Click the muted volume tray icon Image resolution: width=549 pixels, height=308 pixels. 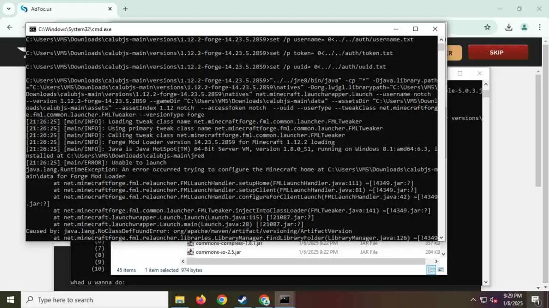pyautogui.click(x=494, y=299)
